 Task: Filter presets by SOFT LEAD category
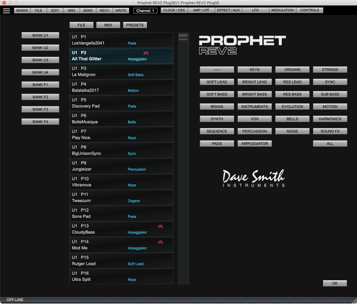[x=217, y=82]
